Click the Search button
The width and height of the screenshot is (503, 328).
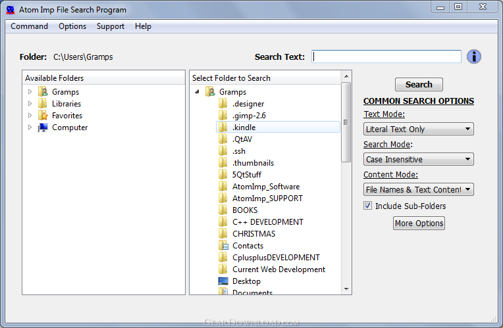click(419, 85)
